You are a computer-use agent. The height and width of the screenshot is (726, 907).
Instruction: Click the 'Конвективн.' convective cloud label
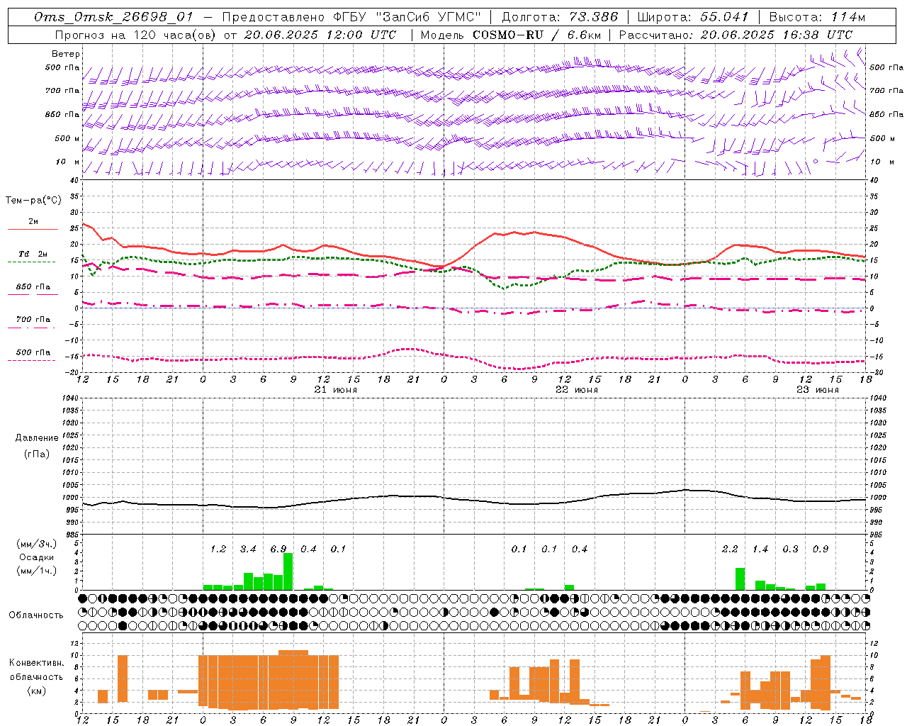pos(37,663)
